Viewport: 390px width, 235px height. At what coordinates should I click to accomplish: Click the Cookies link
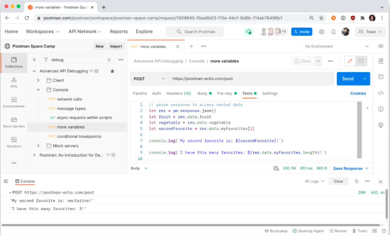[x=358, y=94]
